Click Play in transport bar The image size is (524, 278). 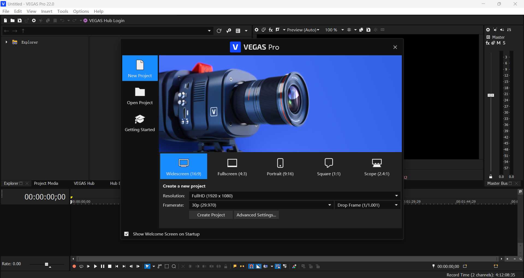[x=95, y=266]
